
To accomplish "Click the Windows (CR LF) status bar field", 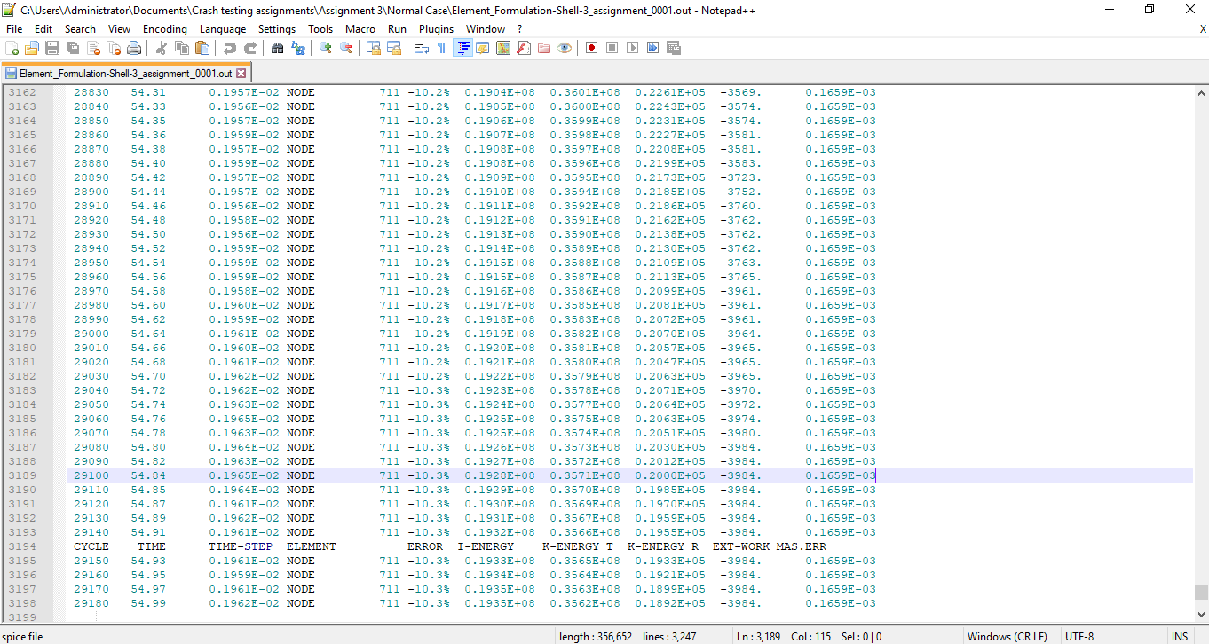I will 1007,636.
